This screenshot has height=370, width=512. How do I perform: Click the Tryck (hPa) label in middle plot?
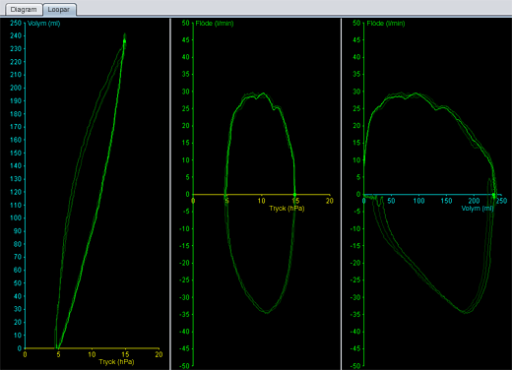287,209
